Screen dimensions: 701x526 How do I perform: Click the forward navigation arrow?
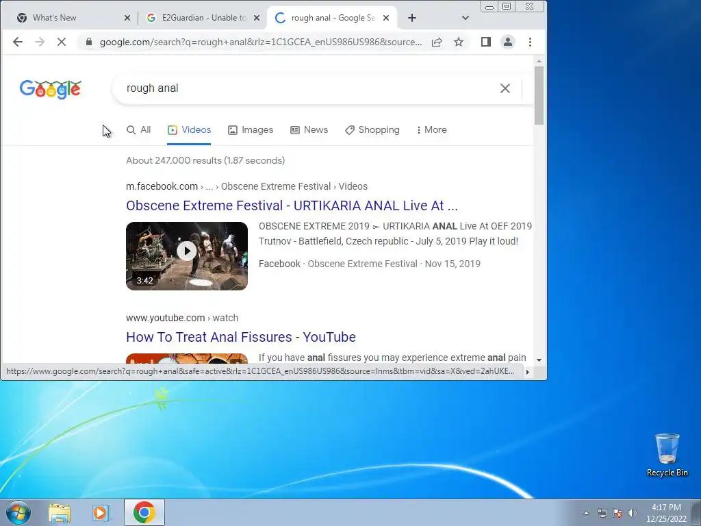click(40, 42)
